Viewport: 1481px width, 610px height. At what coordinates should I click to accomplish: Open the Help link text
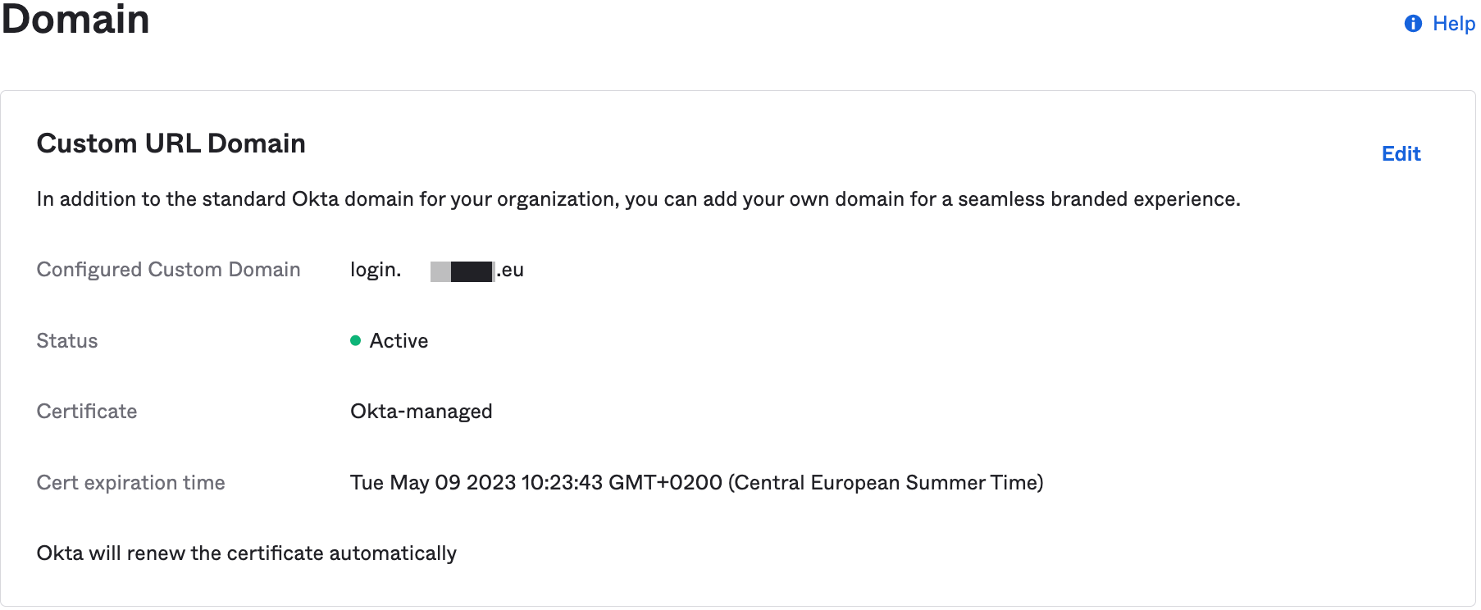[x=1453, y=24]
